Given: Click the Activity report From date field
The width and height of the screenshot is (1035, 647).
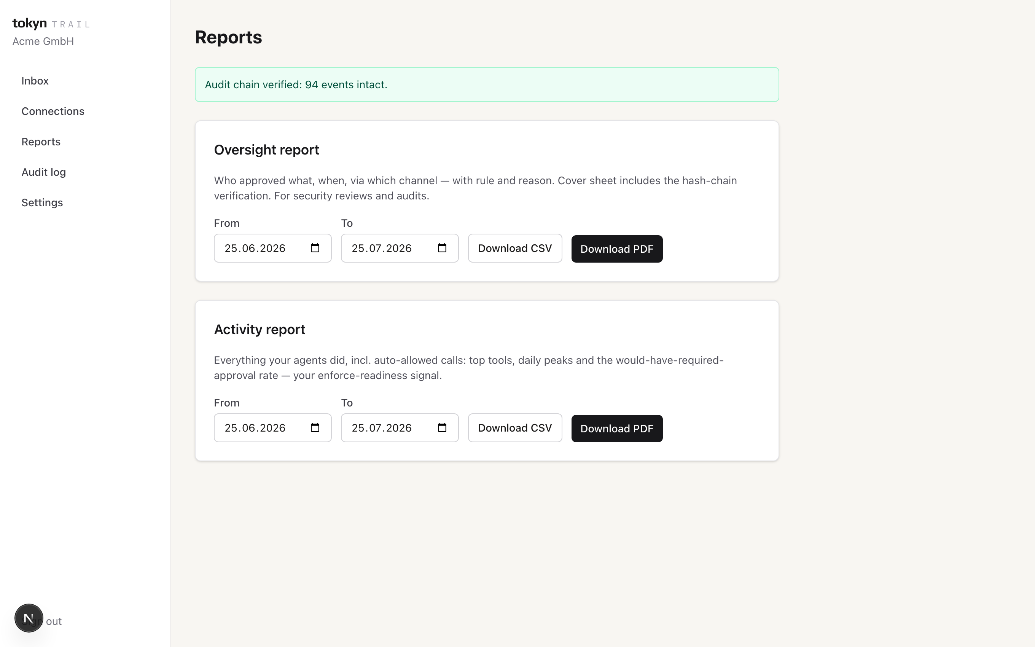Looking at the screenshot, I should point(272,428).
